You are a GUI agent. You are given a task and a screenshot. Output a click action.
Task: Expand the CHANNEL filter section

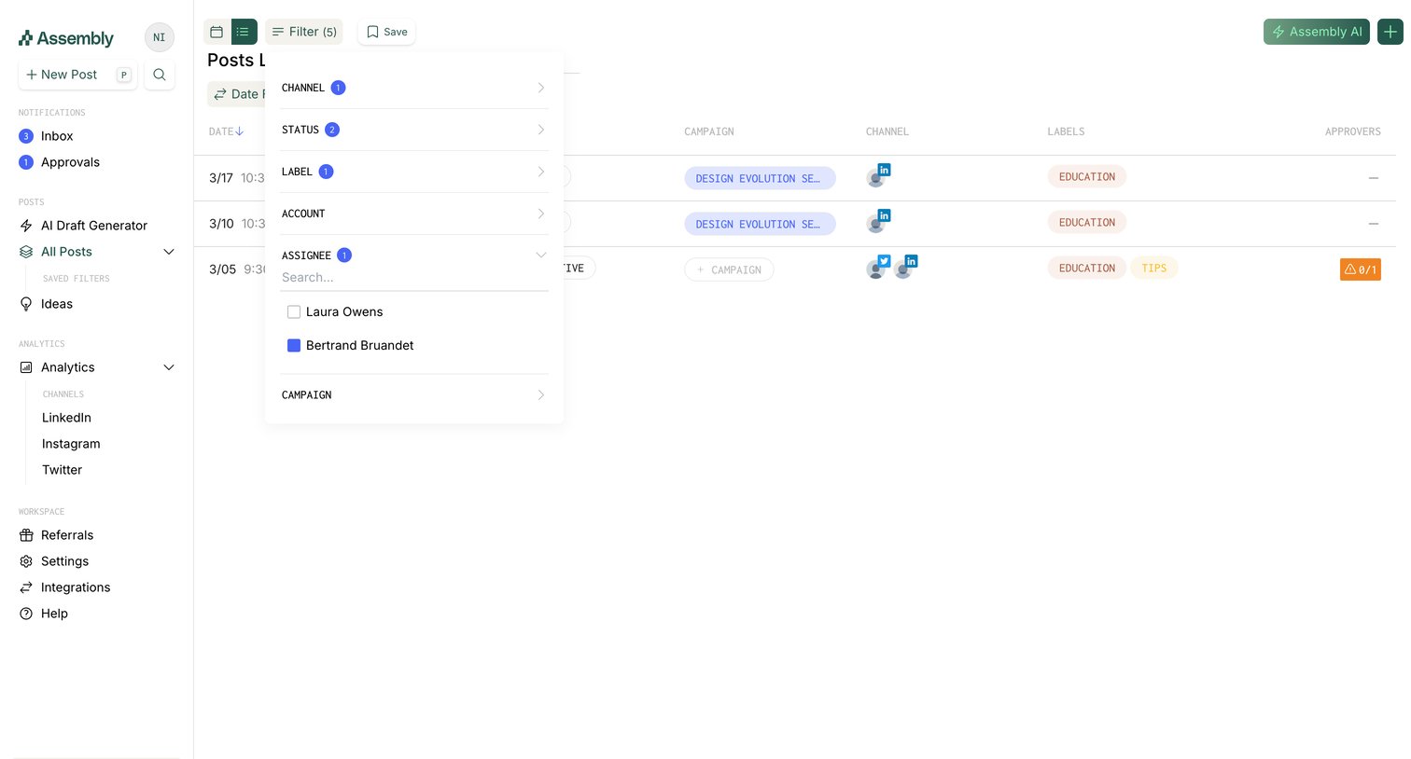tap(414, 88)
